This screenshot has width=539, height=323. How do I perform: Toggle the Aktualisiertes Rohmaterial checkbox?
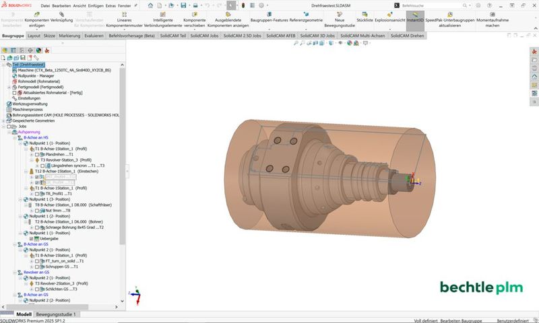[x=14, y=93]
